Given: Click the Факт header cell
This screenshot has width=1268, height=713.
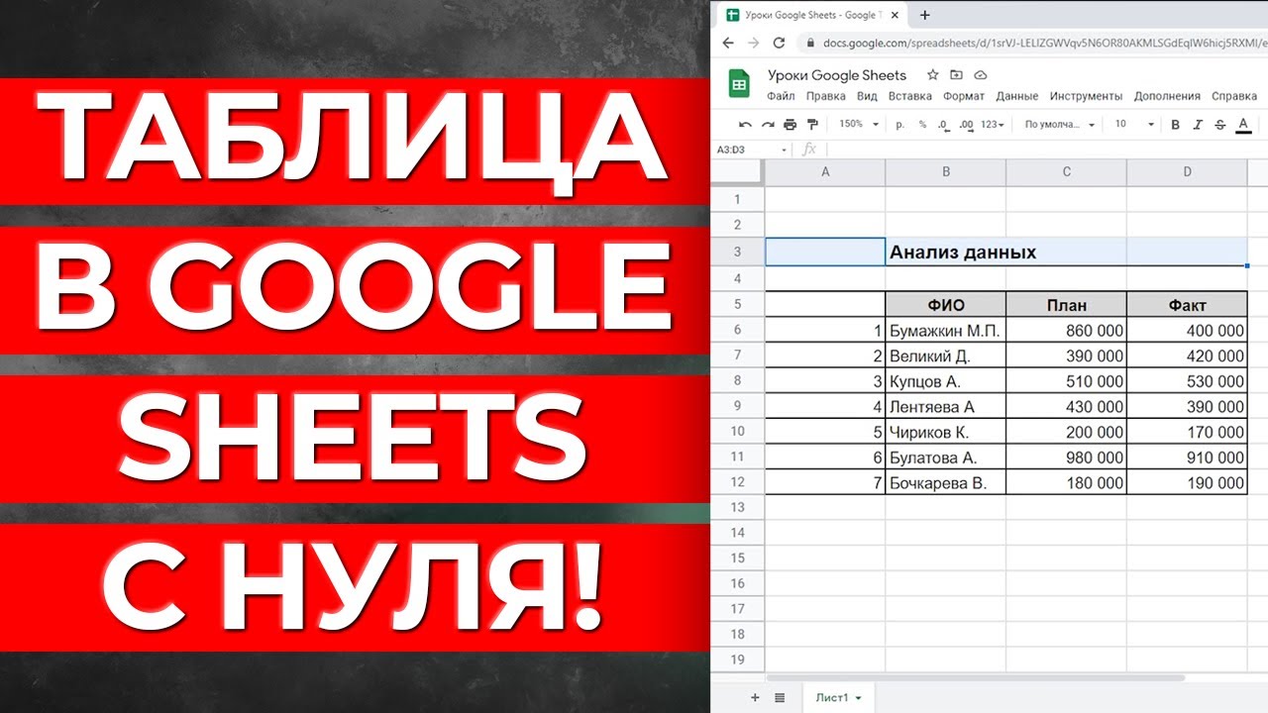Looking at the screenshot, I should [1188, 305].
